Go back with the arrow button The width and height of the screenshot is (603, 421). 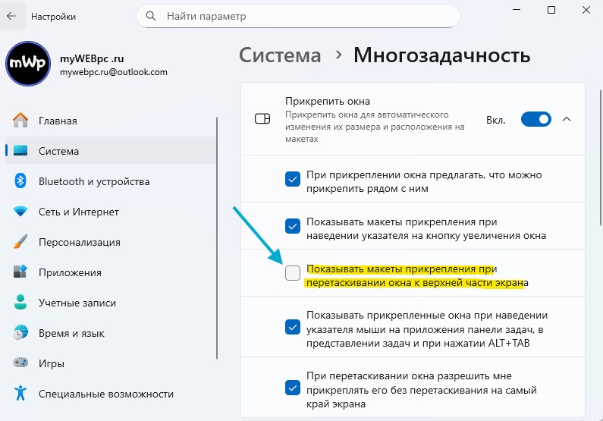11,16
